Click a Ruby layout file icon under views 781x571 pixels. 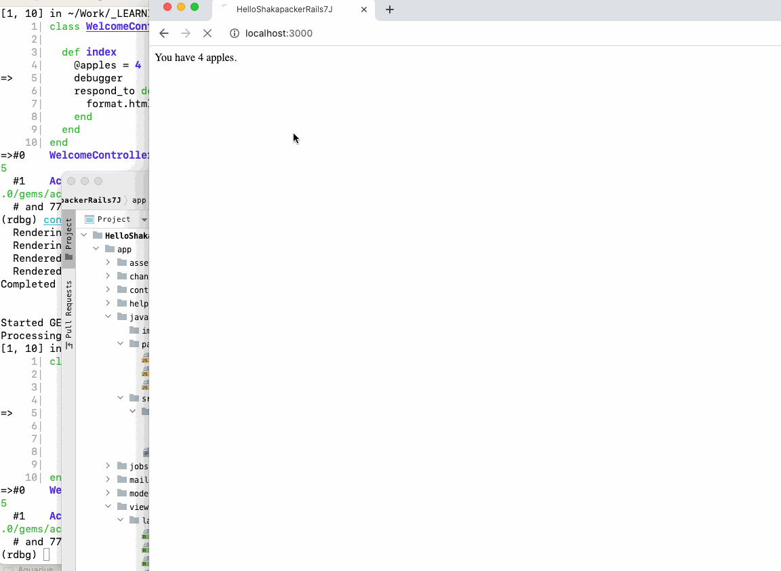[144, 535]
